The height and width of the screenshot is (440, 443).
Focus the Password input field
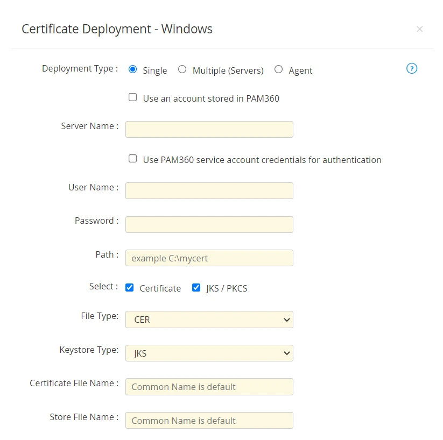tap(209, 224)
